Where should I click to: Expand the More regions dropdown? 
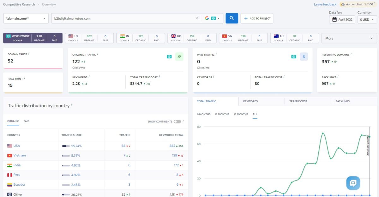click(349, 38)
